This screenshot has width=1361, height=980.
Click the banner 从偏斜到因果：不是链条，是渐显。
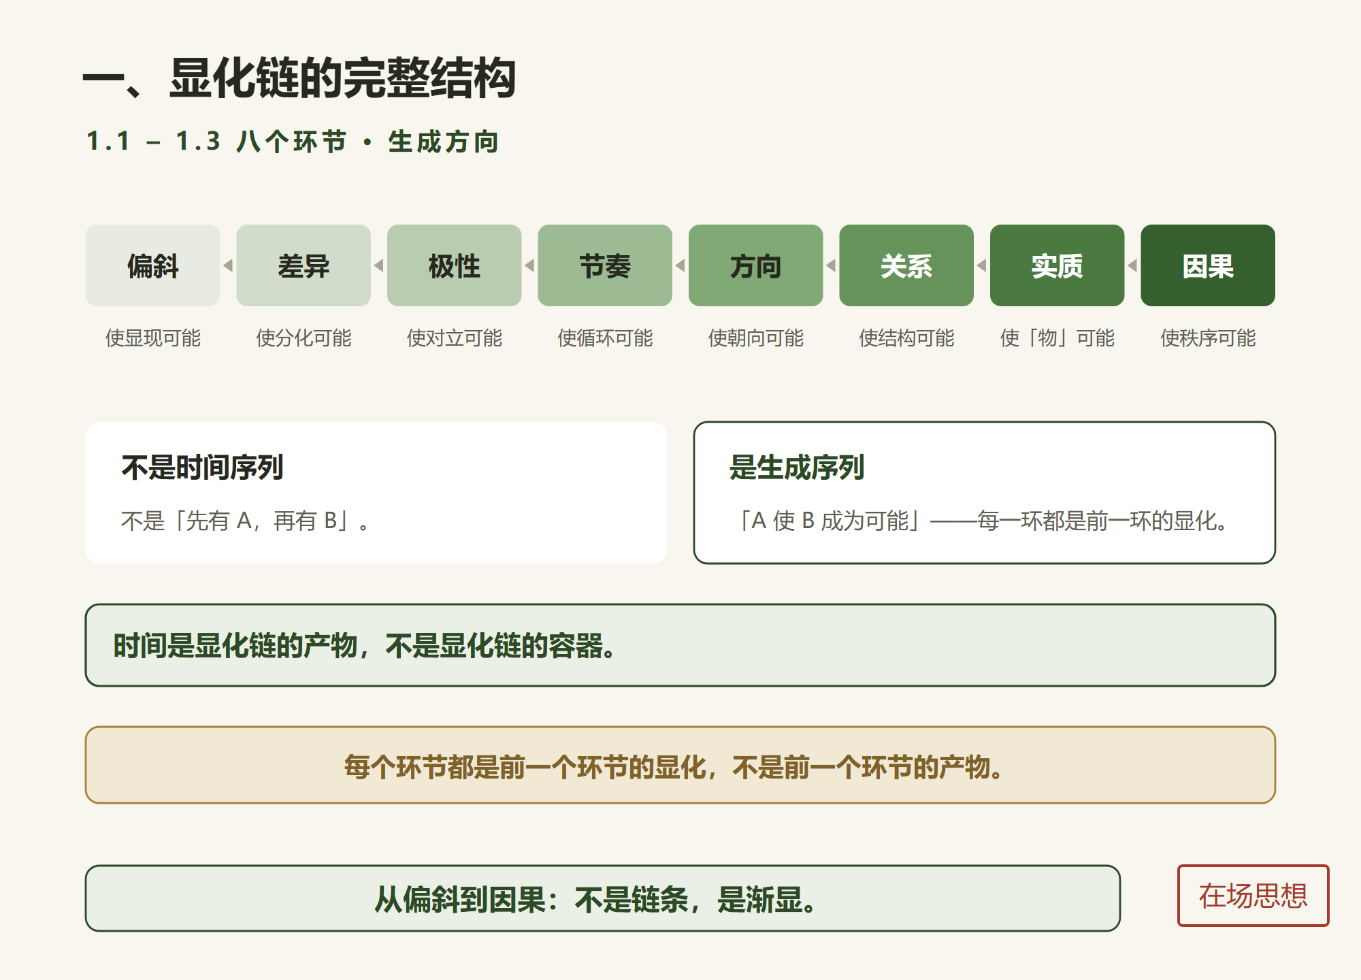(x=603, y=898)
